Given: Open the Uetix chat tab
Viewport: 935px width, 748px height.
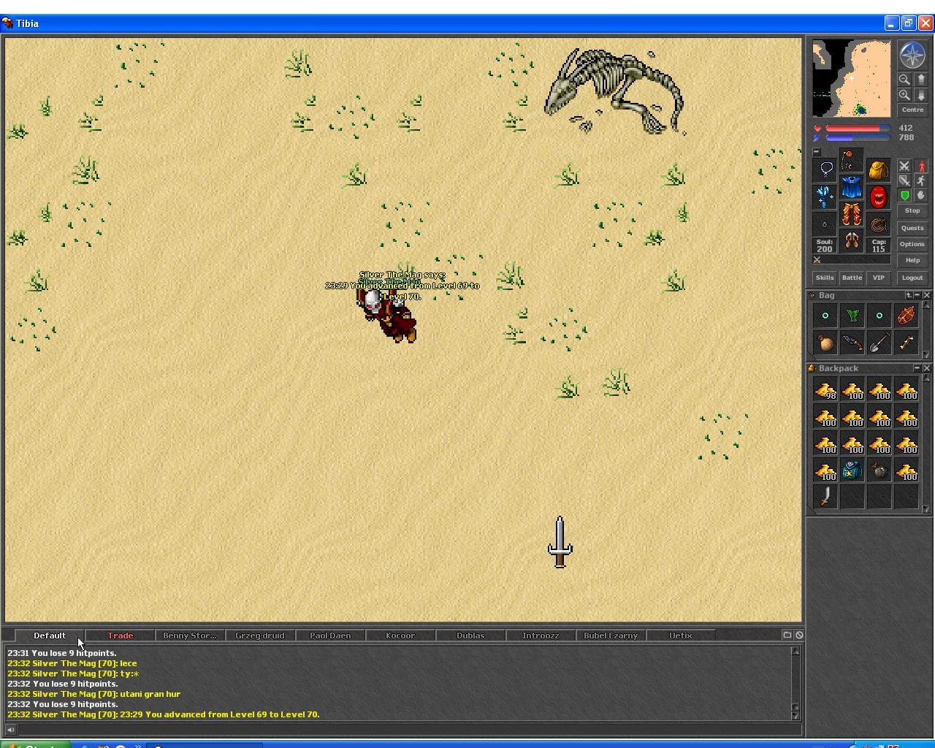Looking at the screenshot, I should click(681, 636).
